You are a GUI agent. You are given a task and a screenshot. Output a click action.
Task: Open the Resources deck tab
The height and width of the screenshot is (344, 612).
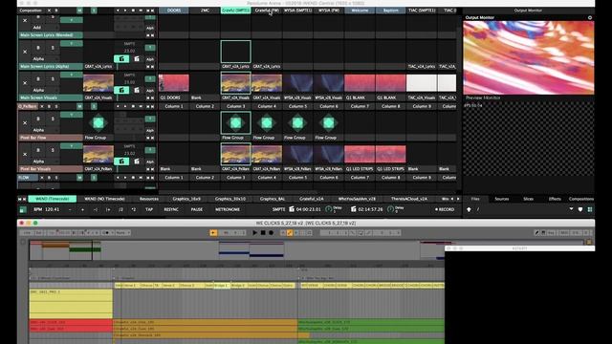click(149, 199)
